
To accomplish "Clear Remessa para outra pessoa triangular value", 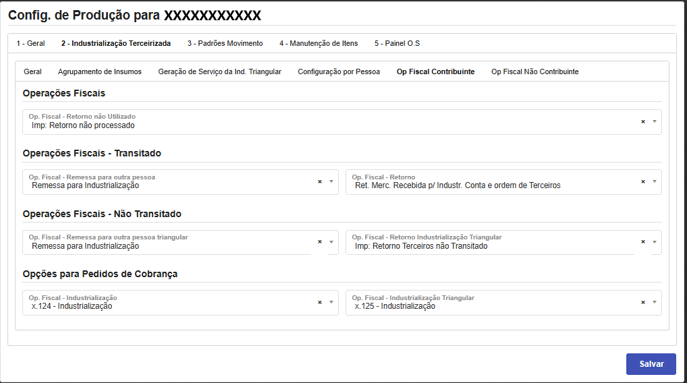I will pos(320,242).
